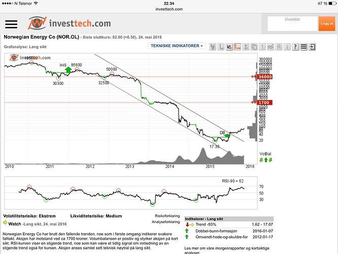The height and width of the screenshot is (254, 338).
Task: Expand the Tekniske Indikatorer dropdown
Action: pyautogui.click(x=177, y=46)
